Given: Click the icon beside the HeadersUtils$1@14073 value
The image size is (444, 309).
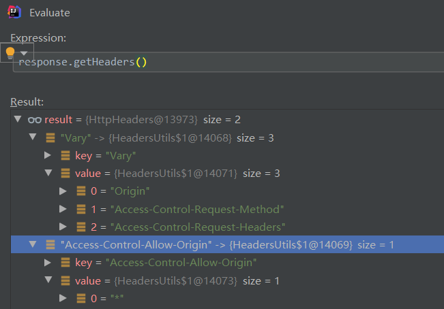Looking at the screenshot, I should point(65,280).
